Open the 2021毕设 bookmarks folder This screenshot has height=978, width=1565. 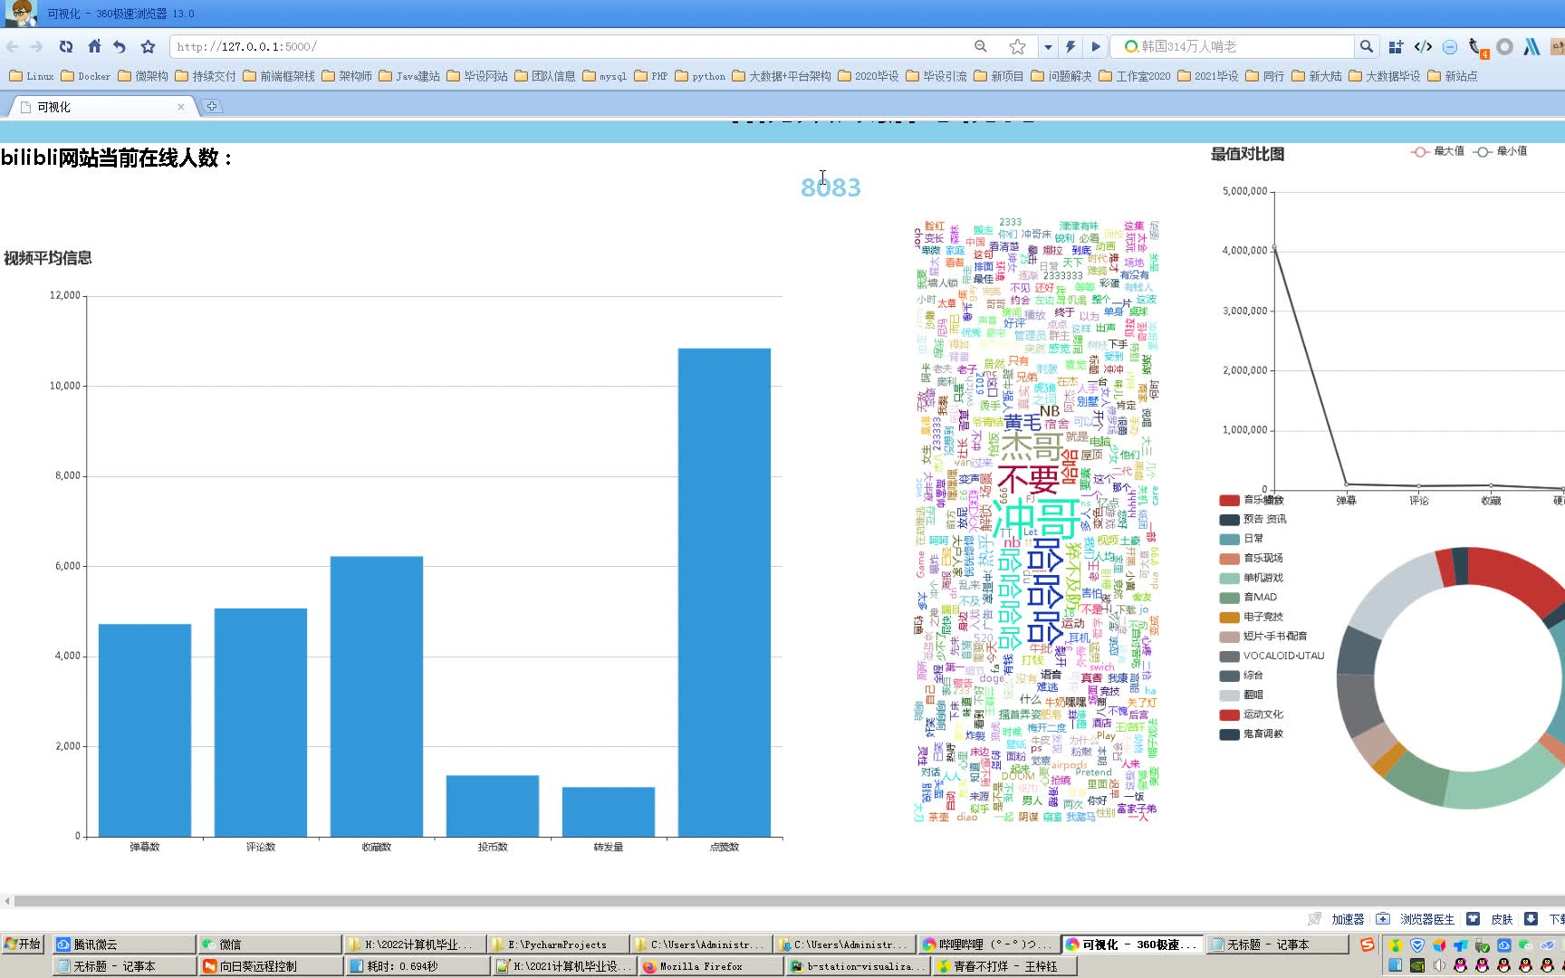(x=1208, y=76)
